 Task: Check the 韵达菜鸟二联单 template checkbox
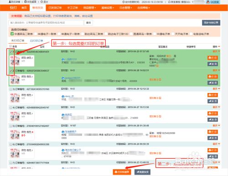tap(83, 34)
